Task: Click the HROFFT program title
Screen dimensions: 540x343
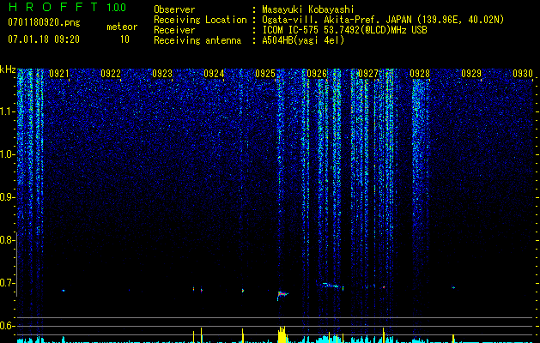Action: (x=53, y=7)
